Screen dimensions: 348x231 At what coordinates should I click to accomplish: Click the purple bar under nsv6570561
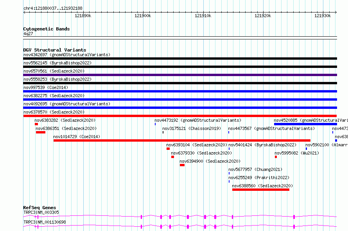(x=180, y=75)
